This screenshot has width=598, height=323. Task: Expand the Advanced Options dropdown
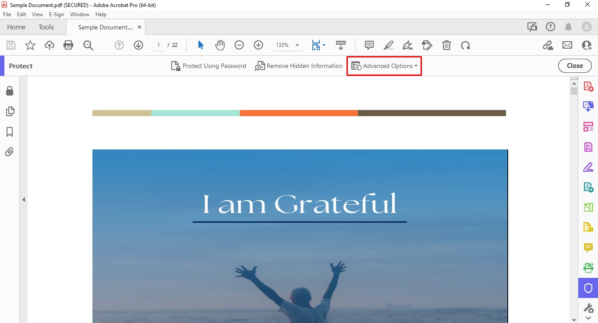tap(384, 66)
